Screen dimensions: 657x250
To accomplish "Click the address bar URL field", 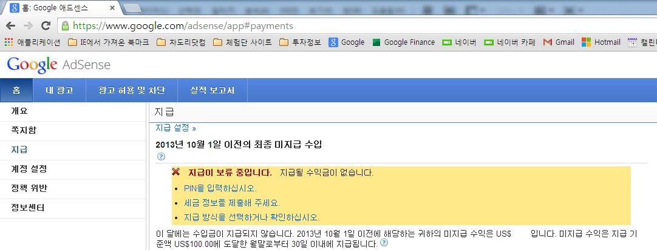I will [x=356, y=26].
